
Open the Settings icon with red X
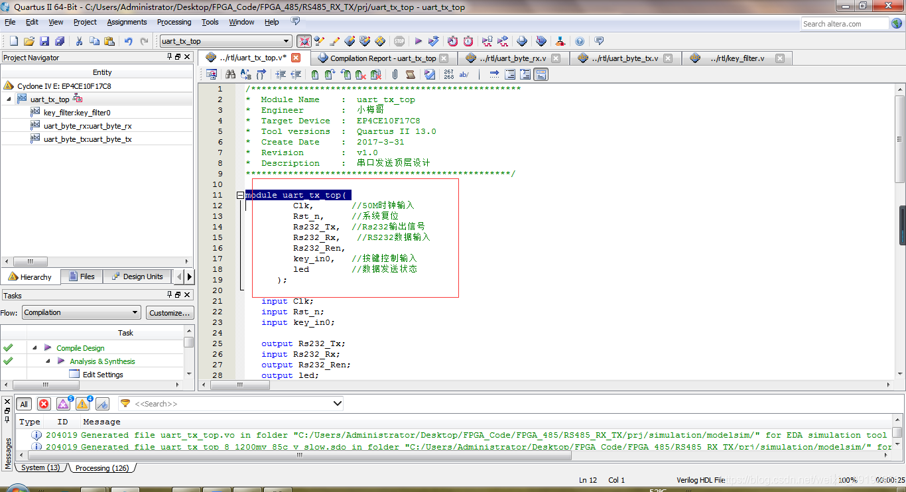304,41
